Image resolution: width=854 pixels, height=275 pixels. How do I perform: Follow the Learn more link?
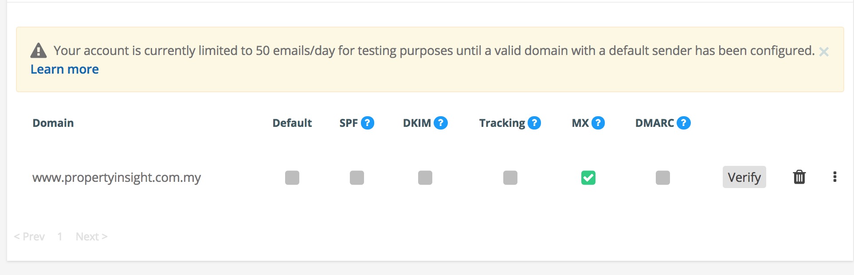coord(65,69)
